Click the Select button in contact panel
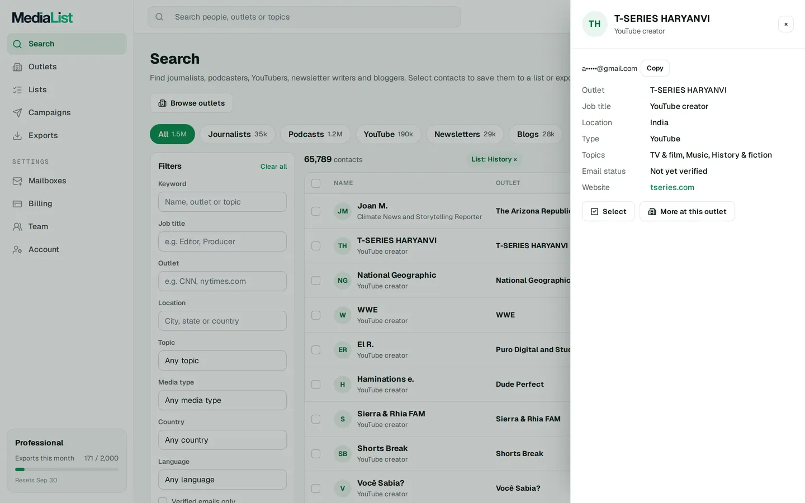The height and width of the screenshot is (503, 805). point(608,211)
